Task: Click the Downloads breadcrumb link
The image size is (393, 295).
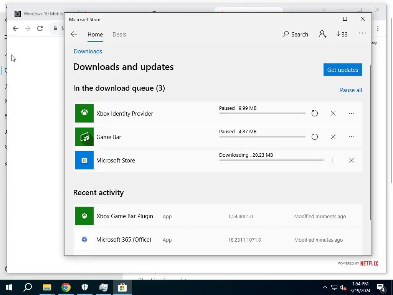Action: pos(88,51)
